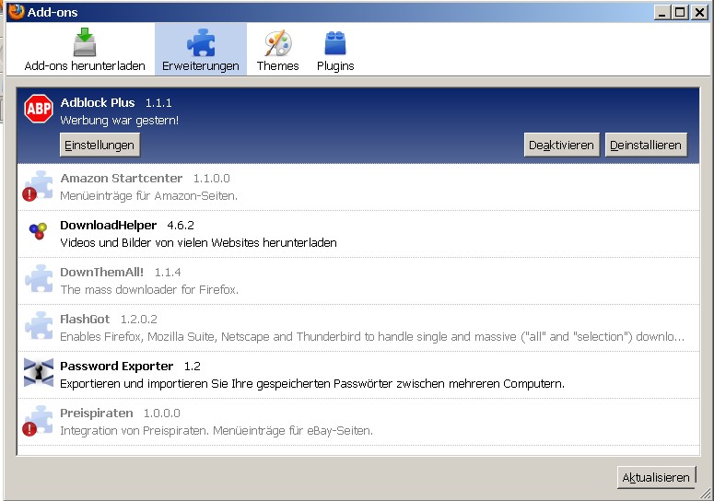The image size is (714, 501).
Task: Click the window resize grip corner
Action: tap(706, 494)
